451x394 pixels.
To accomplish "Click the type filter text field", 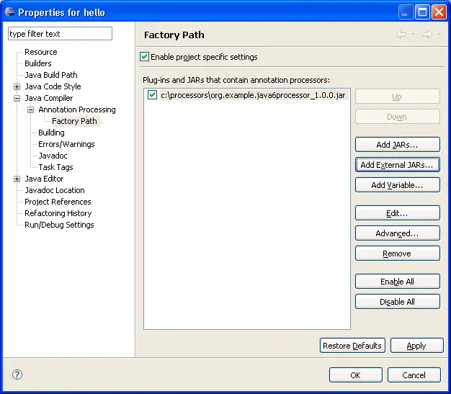I will tap(60, 34).
